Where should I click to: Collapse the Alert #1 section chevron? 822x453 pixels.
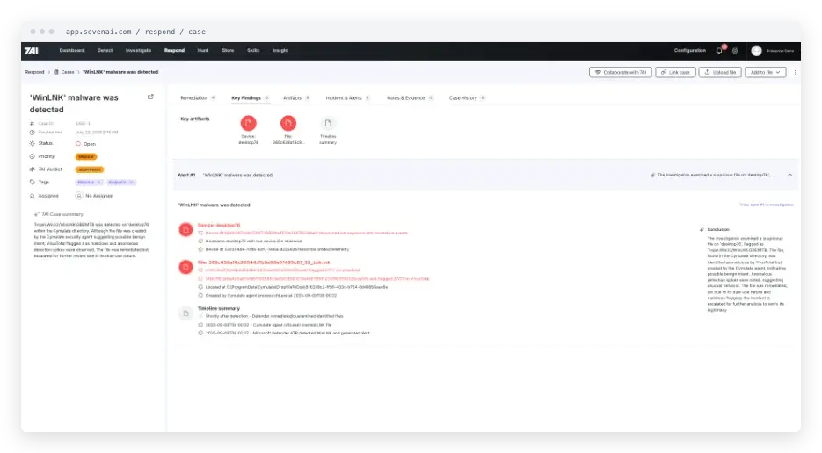789,175
